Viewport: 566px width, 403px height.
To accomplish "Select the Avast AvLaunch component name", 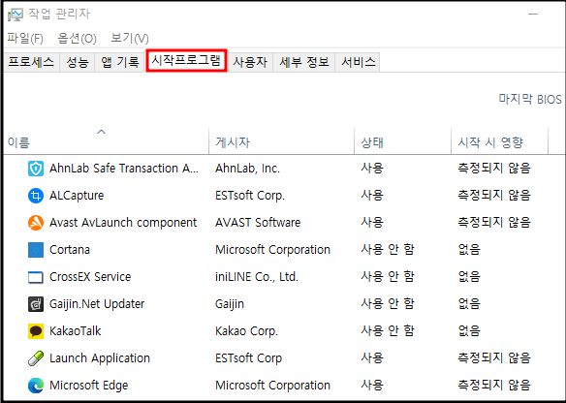I will tap(123, 223).
